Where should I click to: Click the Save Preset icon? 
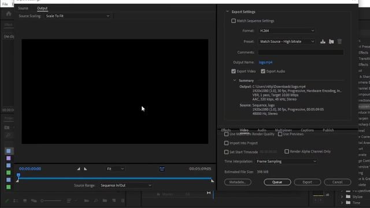click(x=323, y=42)
